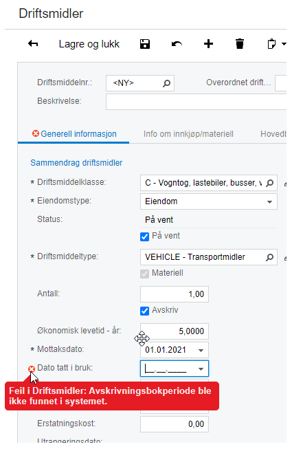The width and height of the screenshot is (303, 451).
Task: Open Dato tatt i bruk date dropdown
Action: 201,368
